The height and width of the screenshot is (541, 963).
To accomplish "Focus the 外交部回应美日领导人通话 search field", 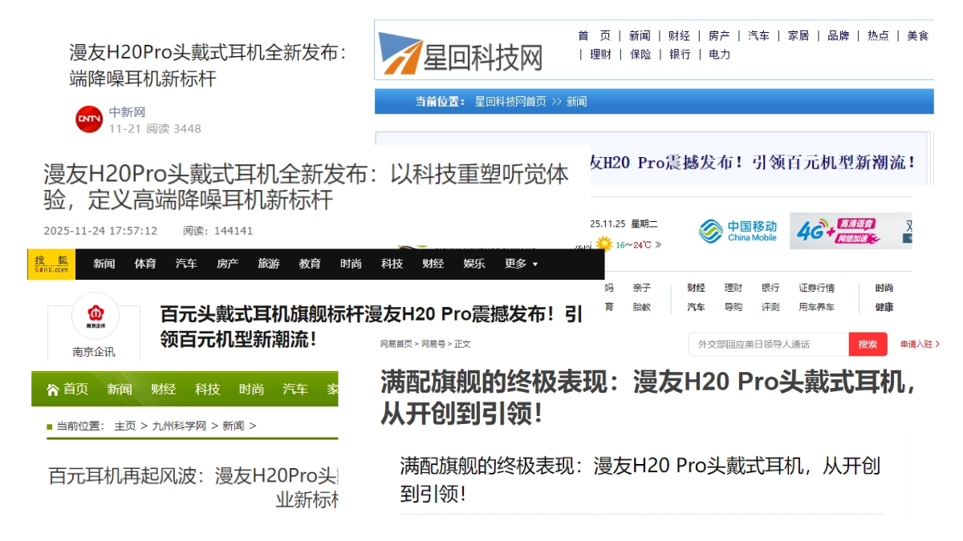I will [770, 345].
